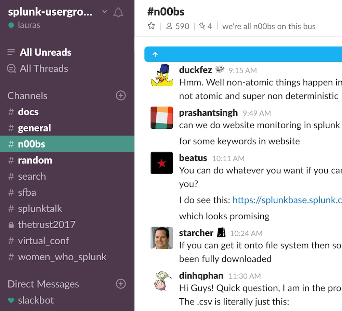Open the Channels browser heading
The width and height of the screenshot is (342, 311).
27,95
